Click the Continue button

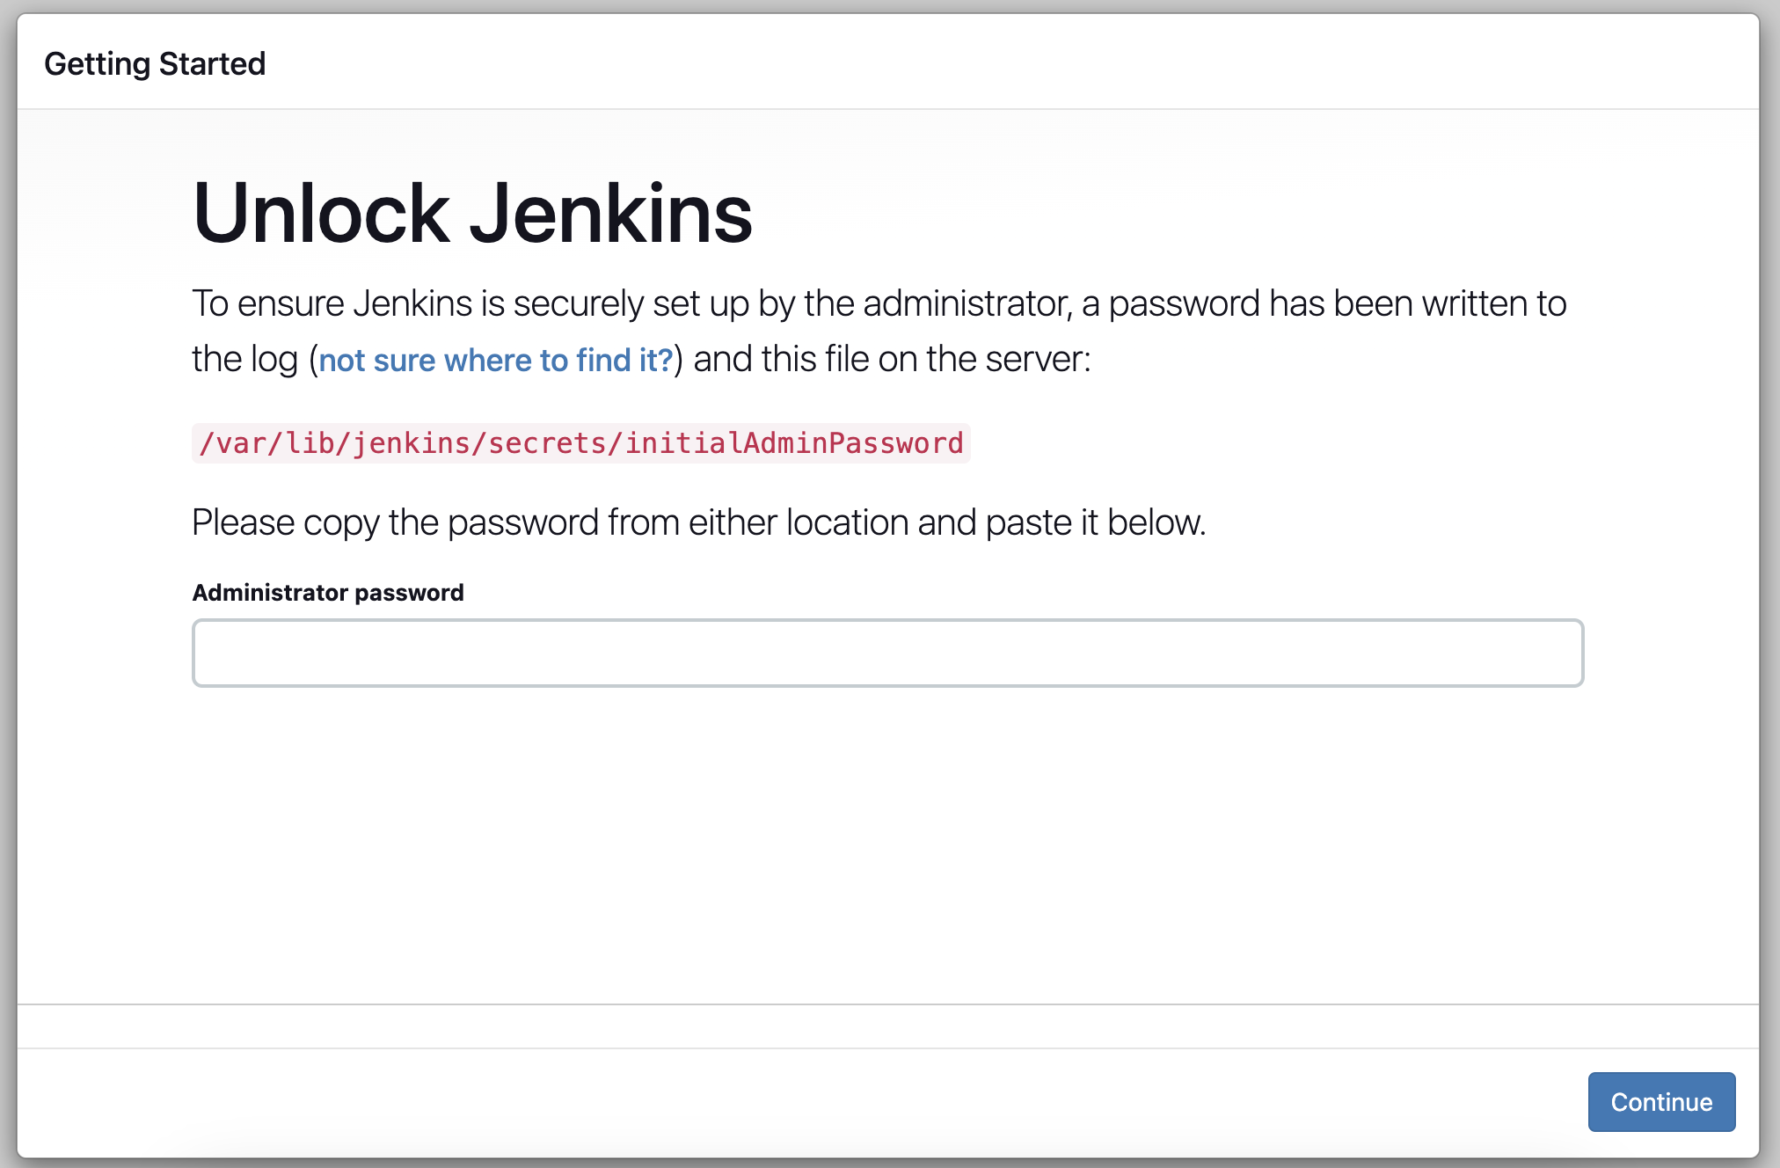coord(1660,1101)
